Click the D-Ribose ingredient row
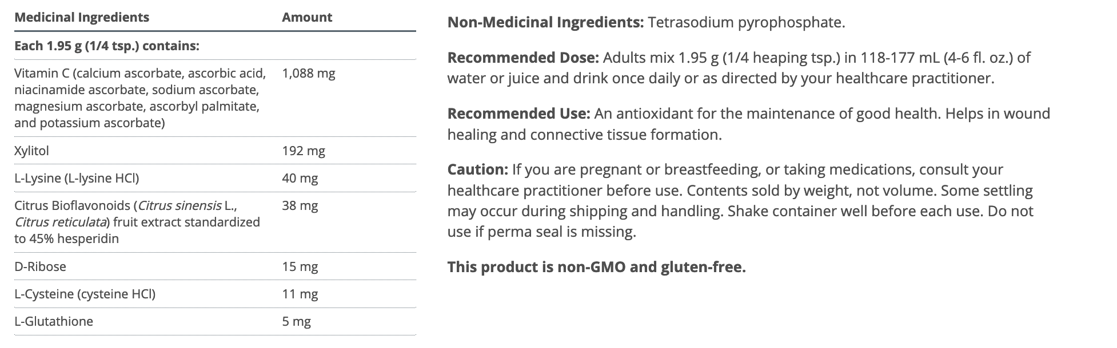This screenshot has width=1117, height=348. coord(40,267)
